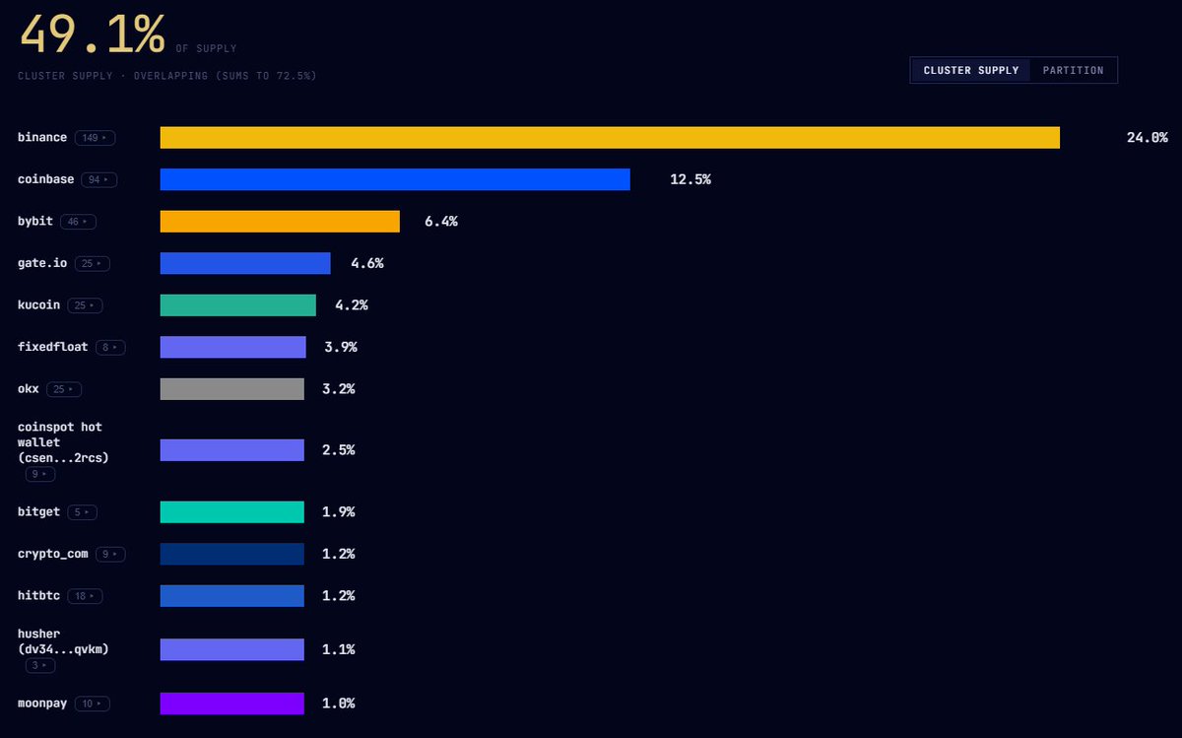
Task: Expand the husher 3 badge
Action: 40,666
